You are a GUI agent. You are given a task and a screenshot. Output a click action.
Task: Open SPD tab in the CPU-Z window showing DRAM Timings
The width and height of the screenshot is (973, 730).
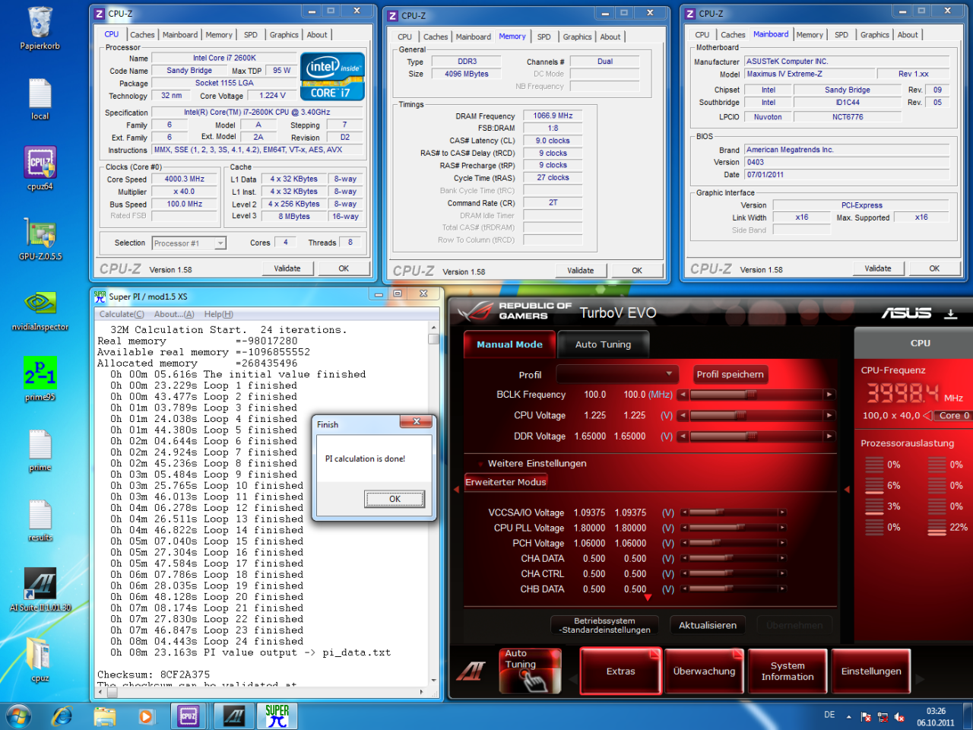pyautogui.click(x=544, y=36)
